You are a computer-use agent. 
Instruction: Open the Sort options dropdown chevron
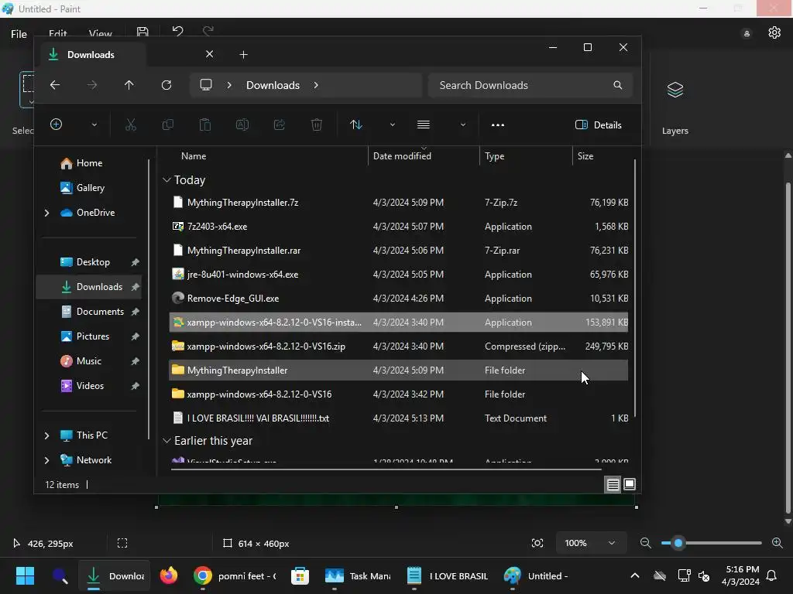(392, 125)
